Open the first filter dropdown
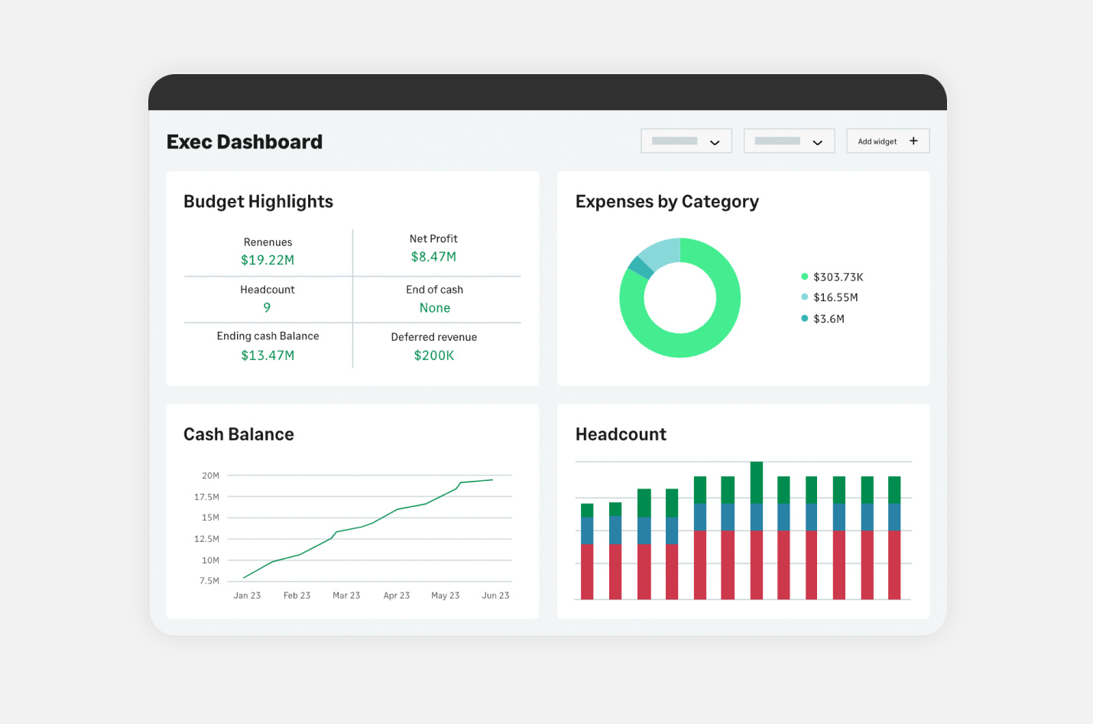 tap(686, 141)
